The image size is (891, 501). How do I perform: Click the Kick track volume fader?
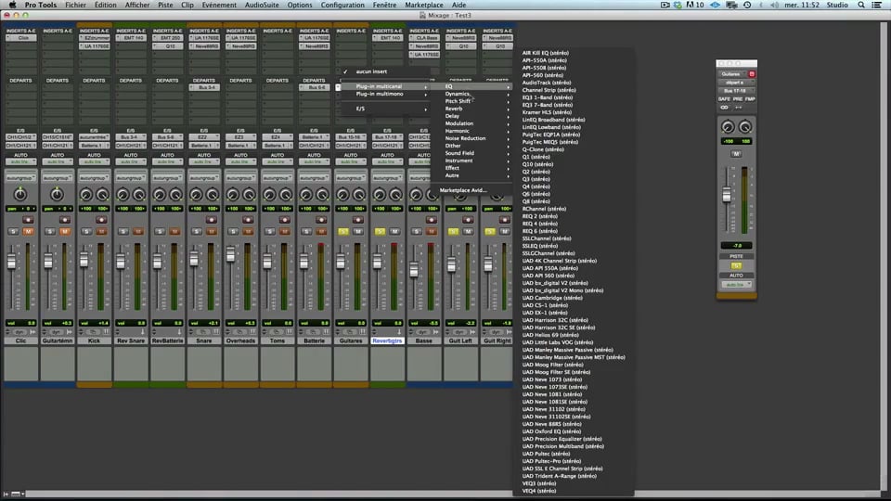tap(84, 259)
